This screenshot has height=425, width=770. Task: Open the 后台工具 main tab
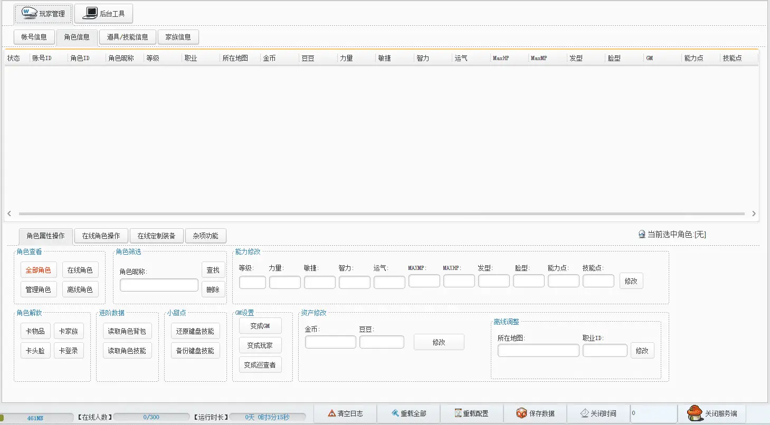click(x=103, y=14)
